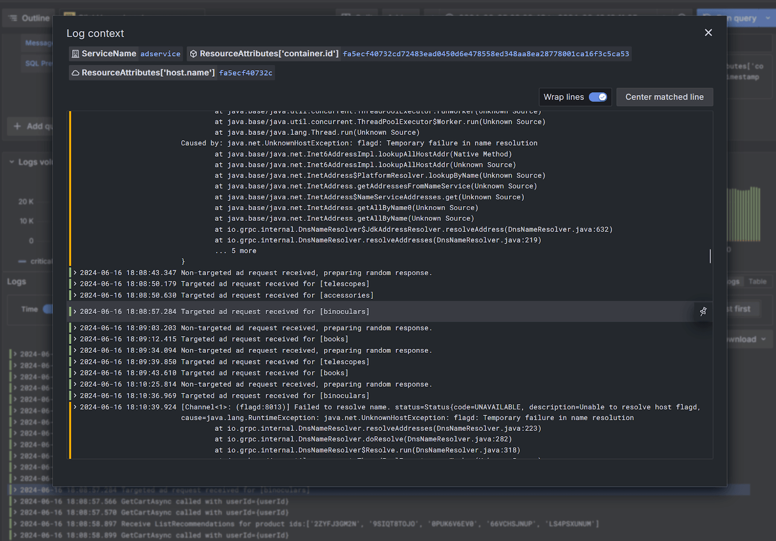776x541 pixels.
Task: Click the long container.id hash value
Action: 485,54
